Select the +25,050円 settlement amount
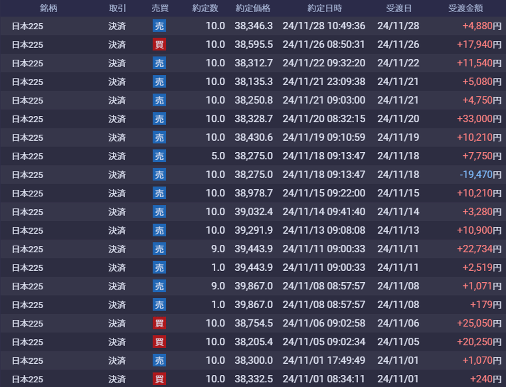Viewport: 506px width, 387px height. [479, 323]
